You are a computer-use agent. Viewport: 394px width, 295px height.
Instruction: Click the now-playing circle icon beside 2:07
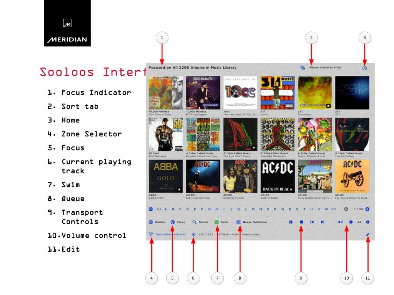193,234
